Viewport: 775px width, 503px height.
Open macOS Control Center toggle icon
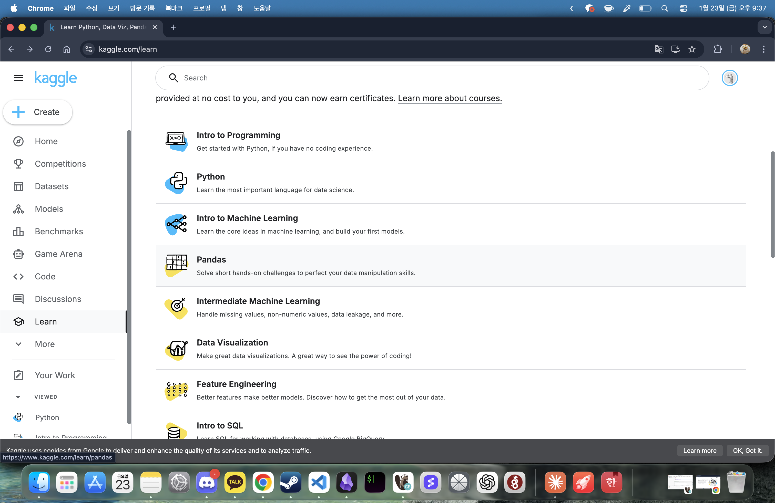coord(683,8)
